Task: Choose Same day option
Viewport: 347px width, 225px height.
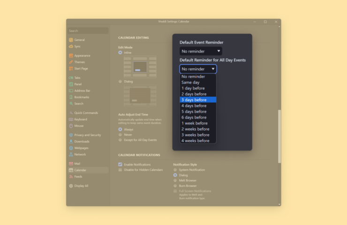Action: (198, 82)
